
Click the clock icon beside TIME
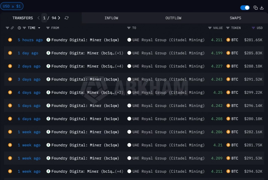coord(19,28)
